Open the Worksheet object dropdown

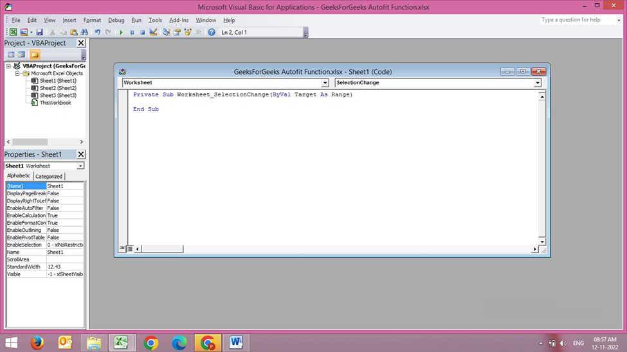(325, 83)
